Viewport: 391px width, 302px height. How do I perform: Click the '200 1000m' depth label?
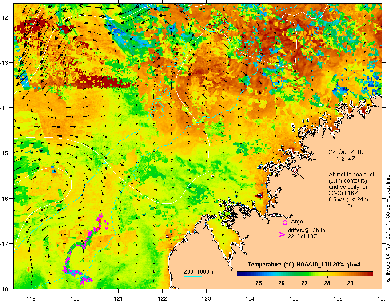[x=199, y=272]
